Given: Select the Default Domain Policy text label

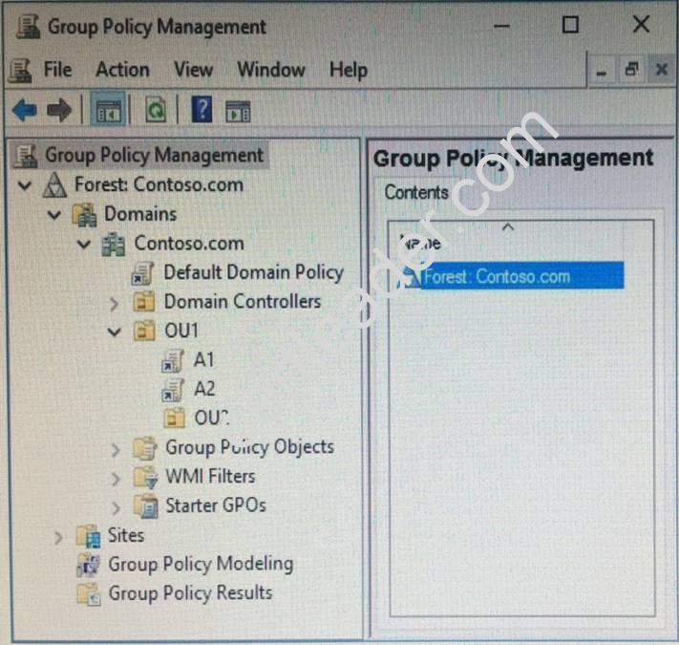Looking at the screenshot, I should pyautogui.click(x=253, y=273).
